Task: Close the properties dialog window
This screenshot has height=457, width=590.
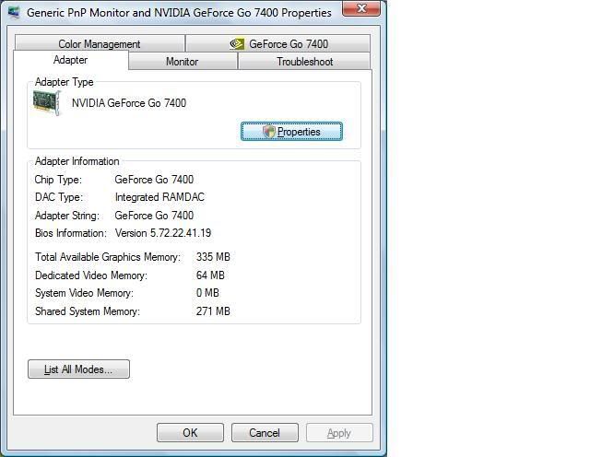Action: tap(361, 8)
